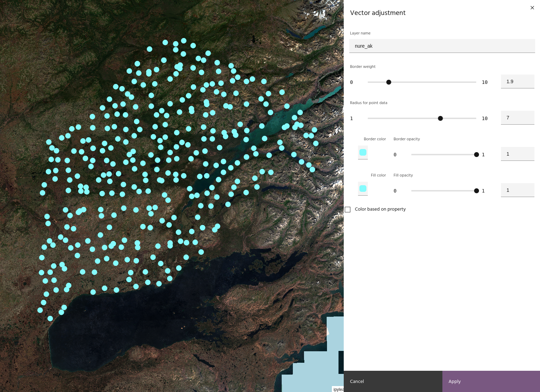Click the Fill opacity slider handle
Viewport: 540px width, 392px height.
click(x=477, y=191)
